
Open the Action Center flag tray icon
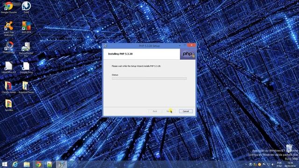264,164
